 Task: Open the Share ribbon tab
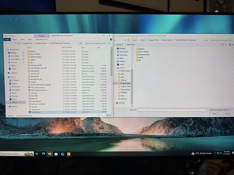(x=22, y=40)
